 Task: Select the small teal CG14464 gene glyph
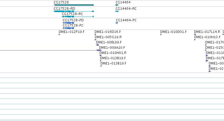pyautogui.click(x=117, y=5)
